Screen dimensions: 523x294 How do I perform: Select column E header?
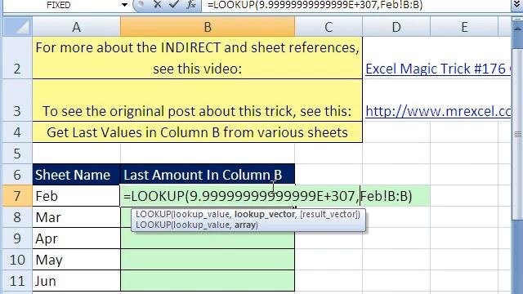[x=464, y=27]
